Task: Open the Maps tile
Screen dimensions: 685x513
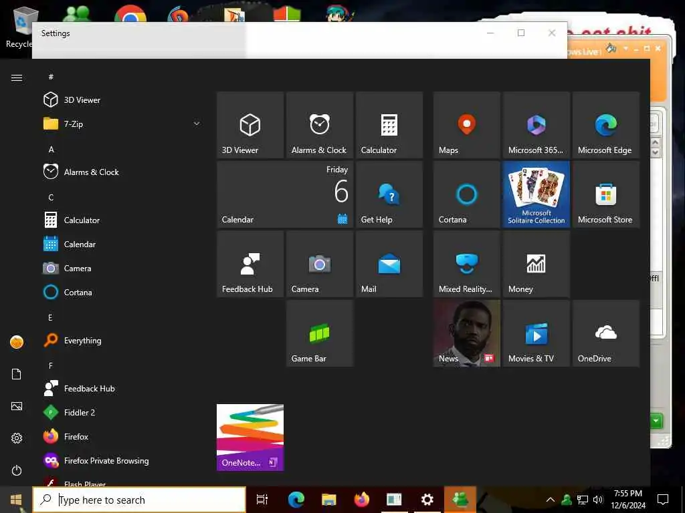Action: point(466,125)
